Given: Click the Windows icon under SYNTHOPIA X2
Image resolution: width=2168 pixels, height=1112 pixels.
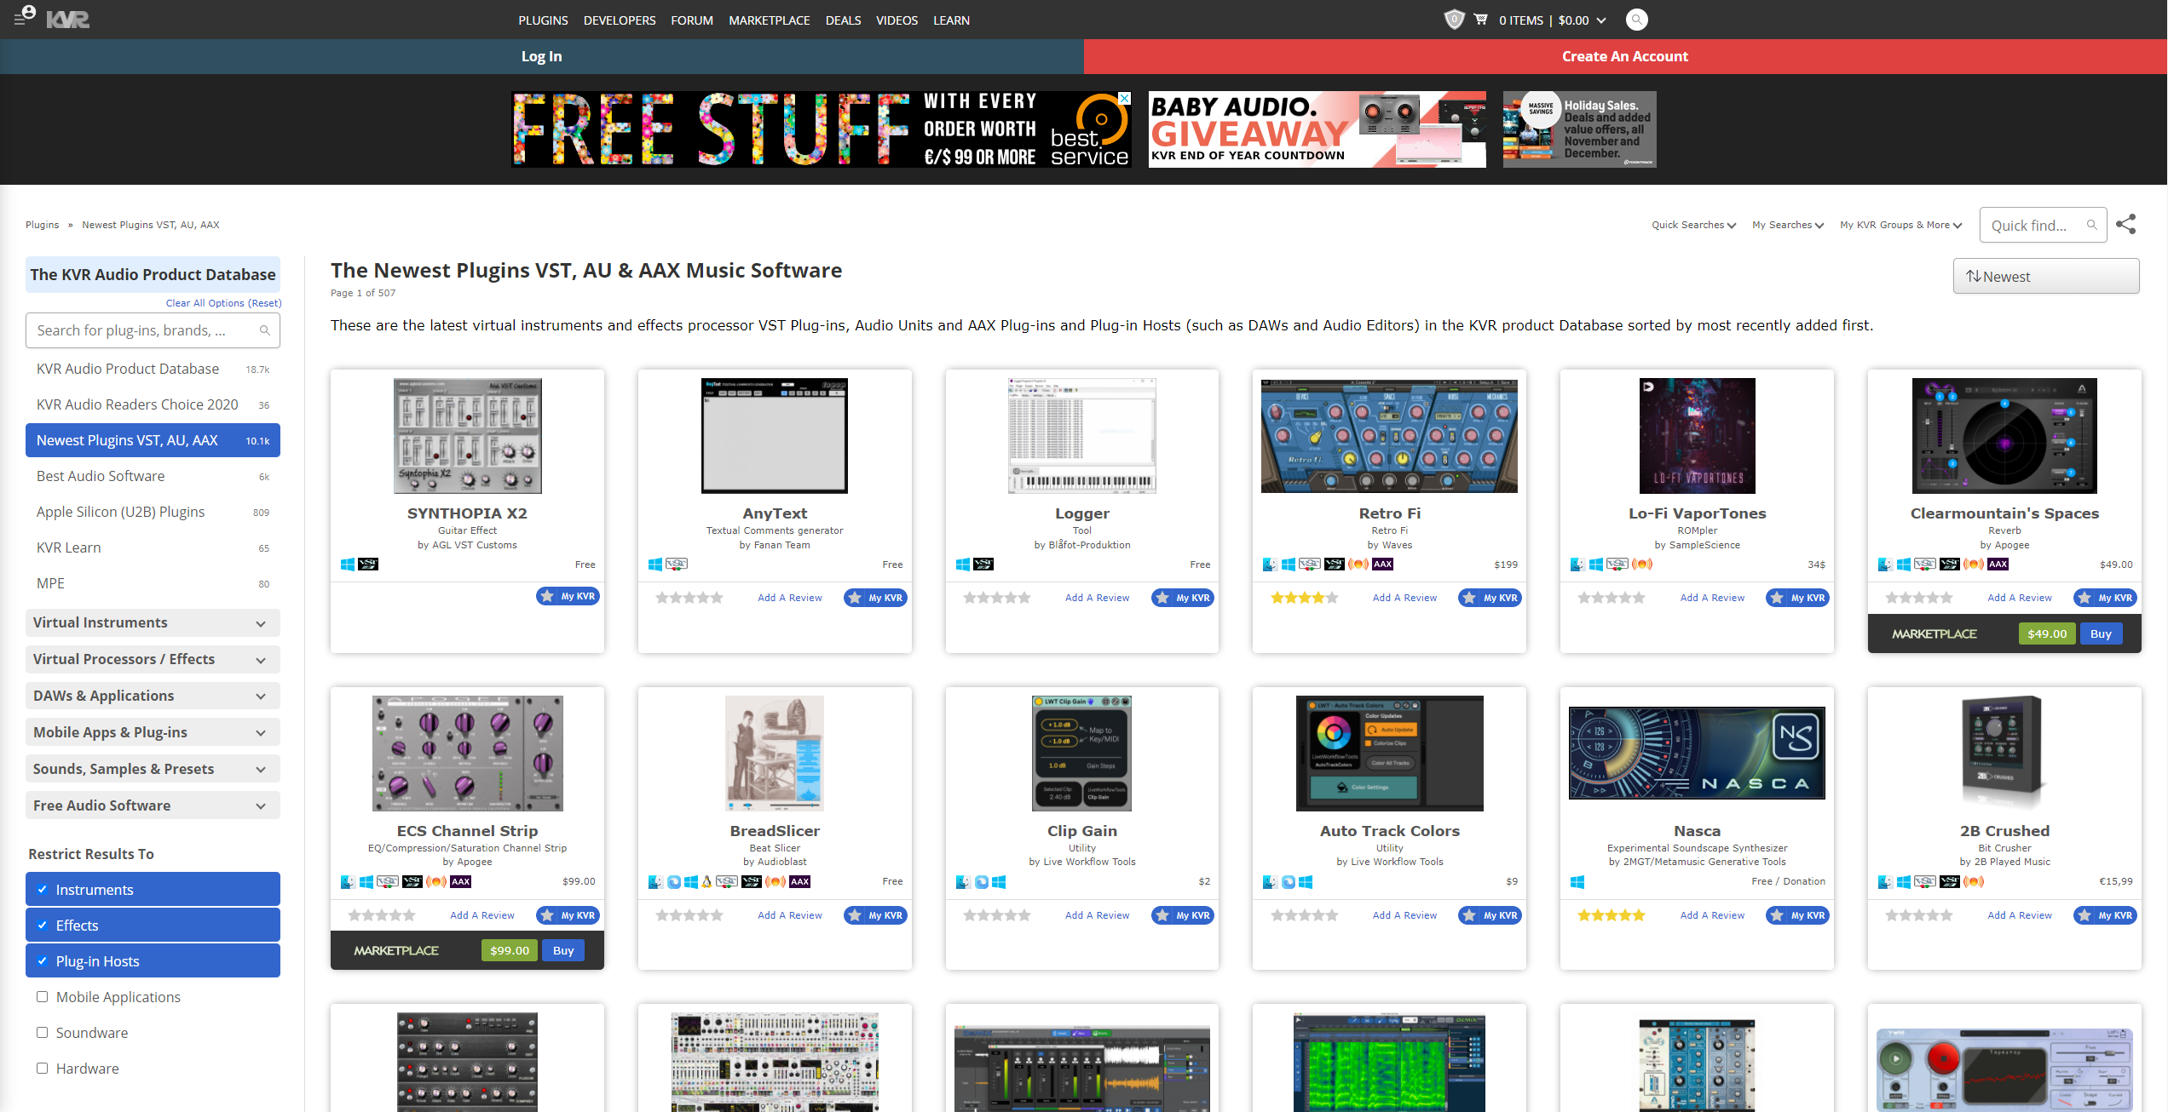Looking at the screenshot, I should coord(348,565).
